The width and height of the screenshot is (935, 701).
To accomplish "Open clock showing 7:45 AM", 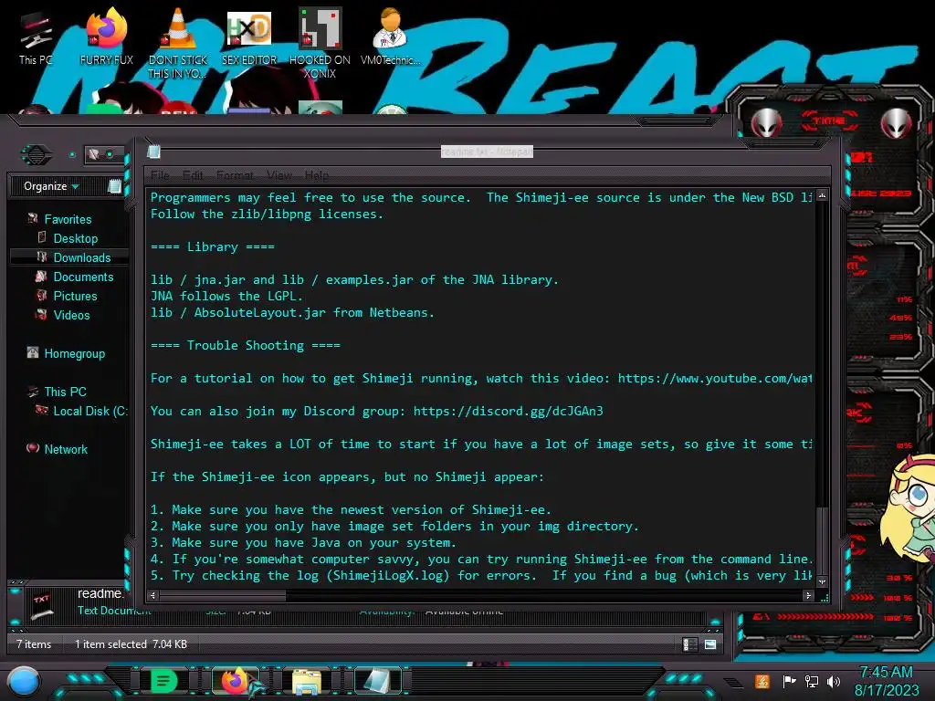I will coord(886,672).
